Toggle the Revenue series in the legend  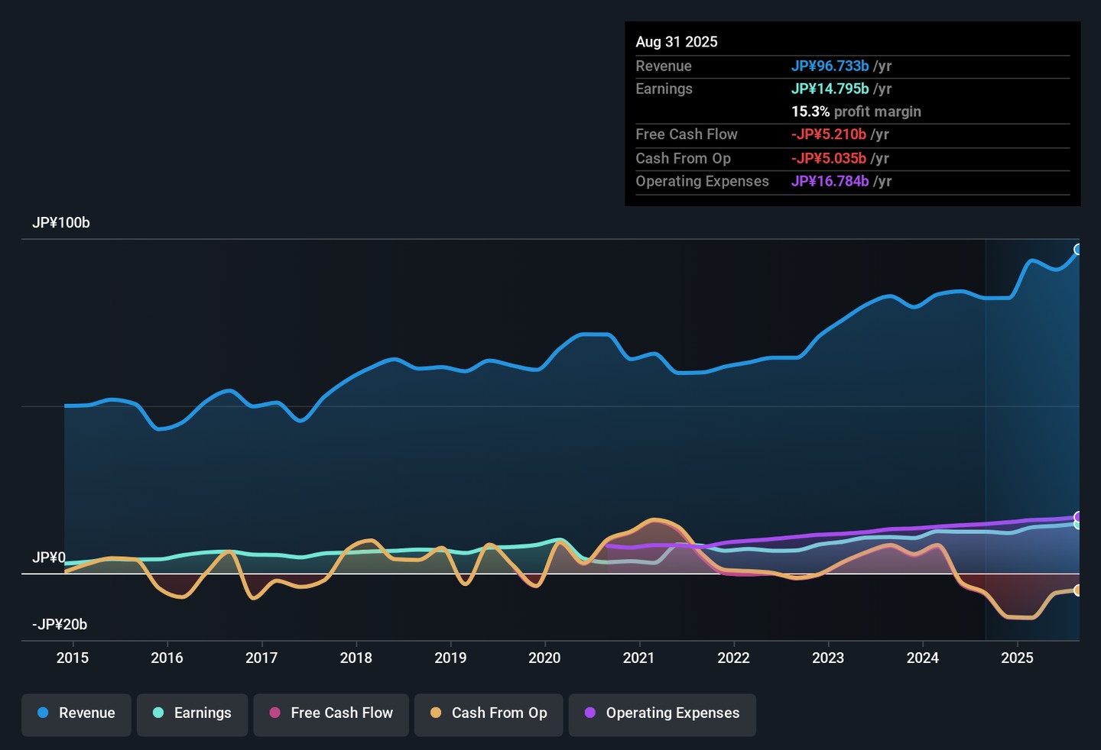(76, 714)
